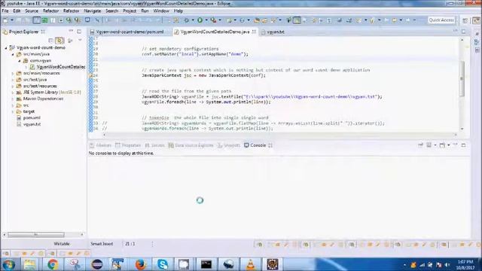Toggle the highlighted green square toolbar button
Screen dimensions: 482x271
click(297, 20)
